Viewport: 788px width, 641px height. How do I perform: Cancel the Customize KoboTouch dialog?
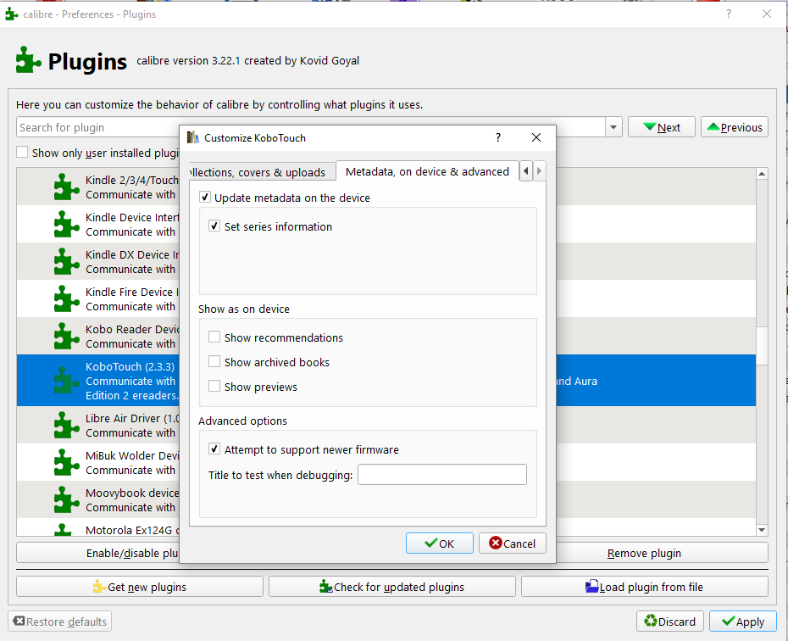point(513,543)
